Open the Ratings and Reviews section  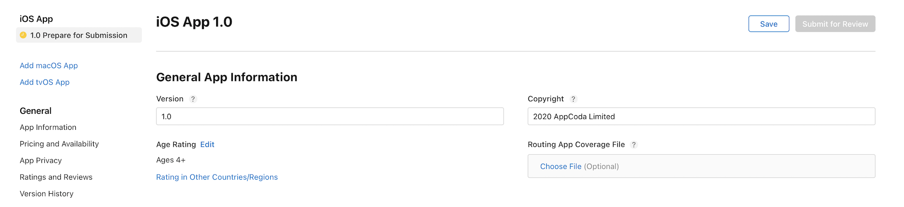point(56,177)
